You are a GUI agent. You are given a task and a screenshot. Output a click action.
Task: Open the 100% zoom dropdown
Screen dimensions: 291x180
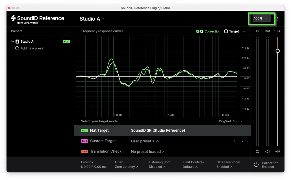click(x=262, y=18)
